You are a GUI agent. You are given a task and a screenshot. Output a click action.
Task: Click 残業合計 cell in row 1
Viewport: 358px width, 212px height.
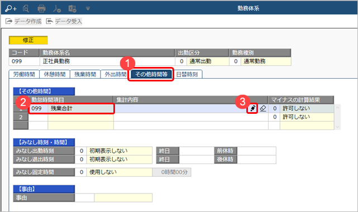click(80, 108)
